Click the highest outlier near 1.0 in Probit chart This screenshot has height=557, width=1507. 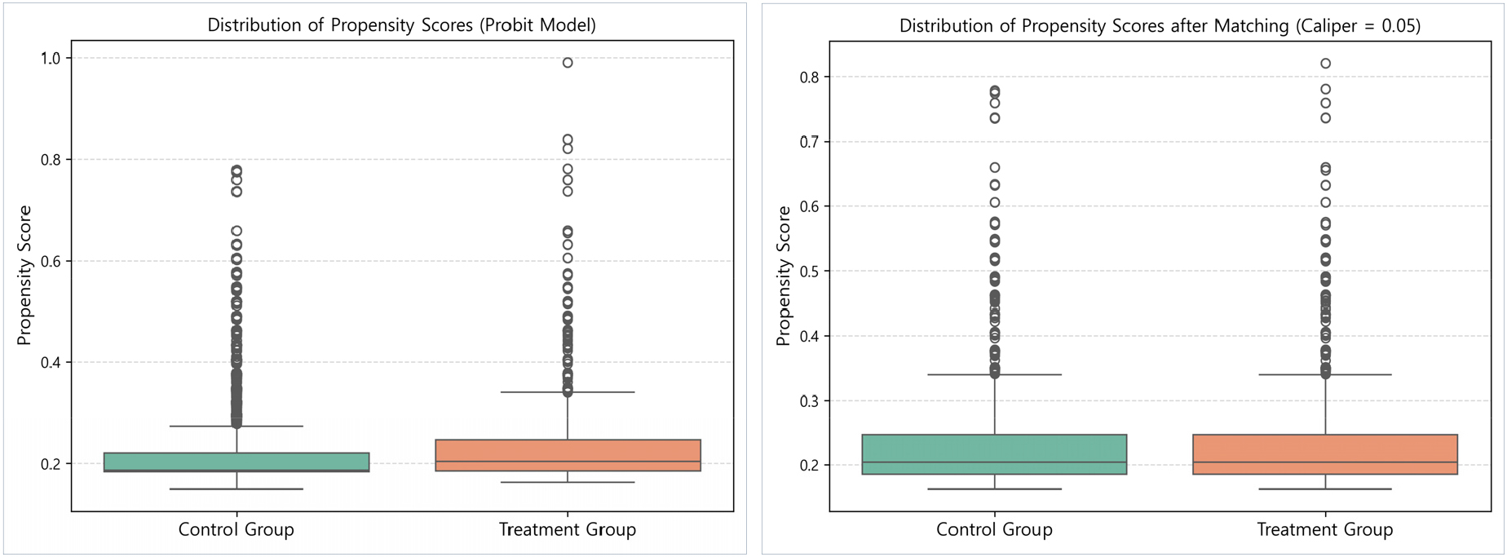point(568,63)
